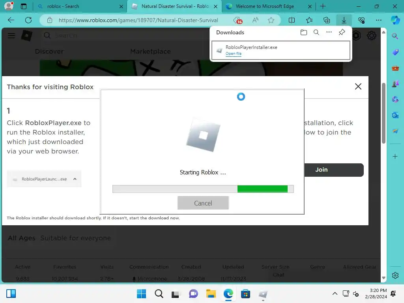Open the Widgets panel on taskbar
Image resolution: width=404 pixels, height=303 pixels.
pos(11,294)
